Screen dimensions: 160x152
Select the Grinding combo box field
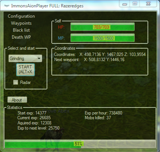(25, 59)
